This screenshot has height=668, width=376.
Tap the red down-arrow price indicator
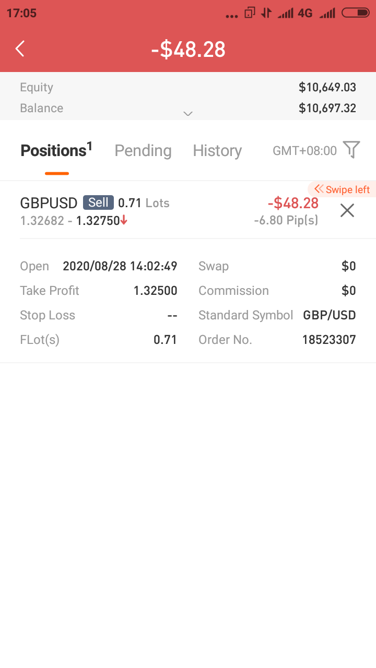(124, 220)
